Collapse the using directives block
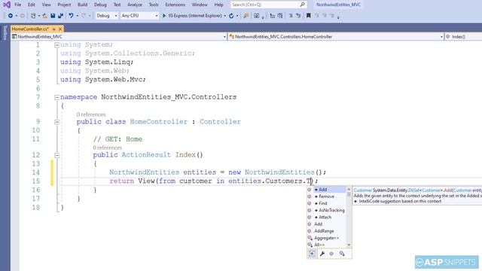 click(57, 45)
